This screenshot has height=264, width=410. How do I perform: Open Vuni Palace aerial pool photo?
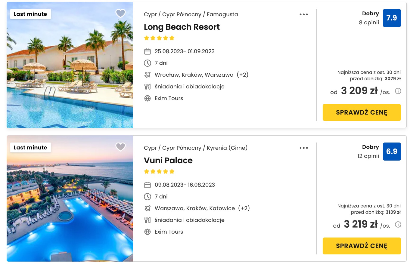tap(70, 198)
